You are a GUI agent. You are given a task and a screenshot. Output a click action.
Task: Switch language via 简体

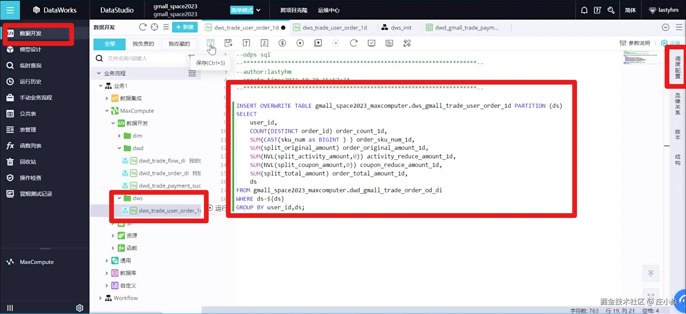[630, 10]
